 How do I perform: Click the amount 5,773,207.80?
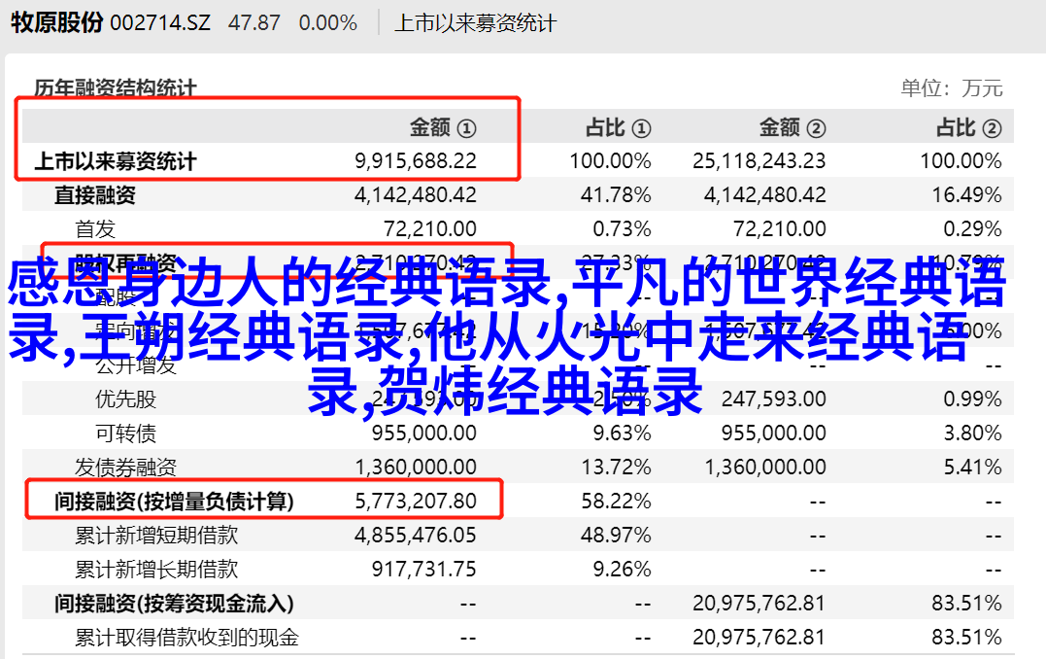(x=416, y=502)
